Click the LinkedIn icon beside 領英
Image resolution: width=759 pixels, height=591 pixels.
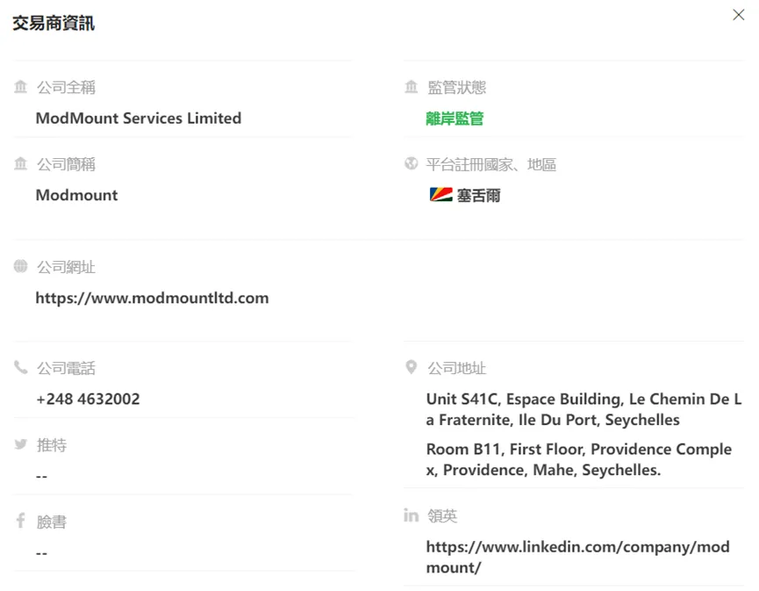(411, 515)
